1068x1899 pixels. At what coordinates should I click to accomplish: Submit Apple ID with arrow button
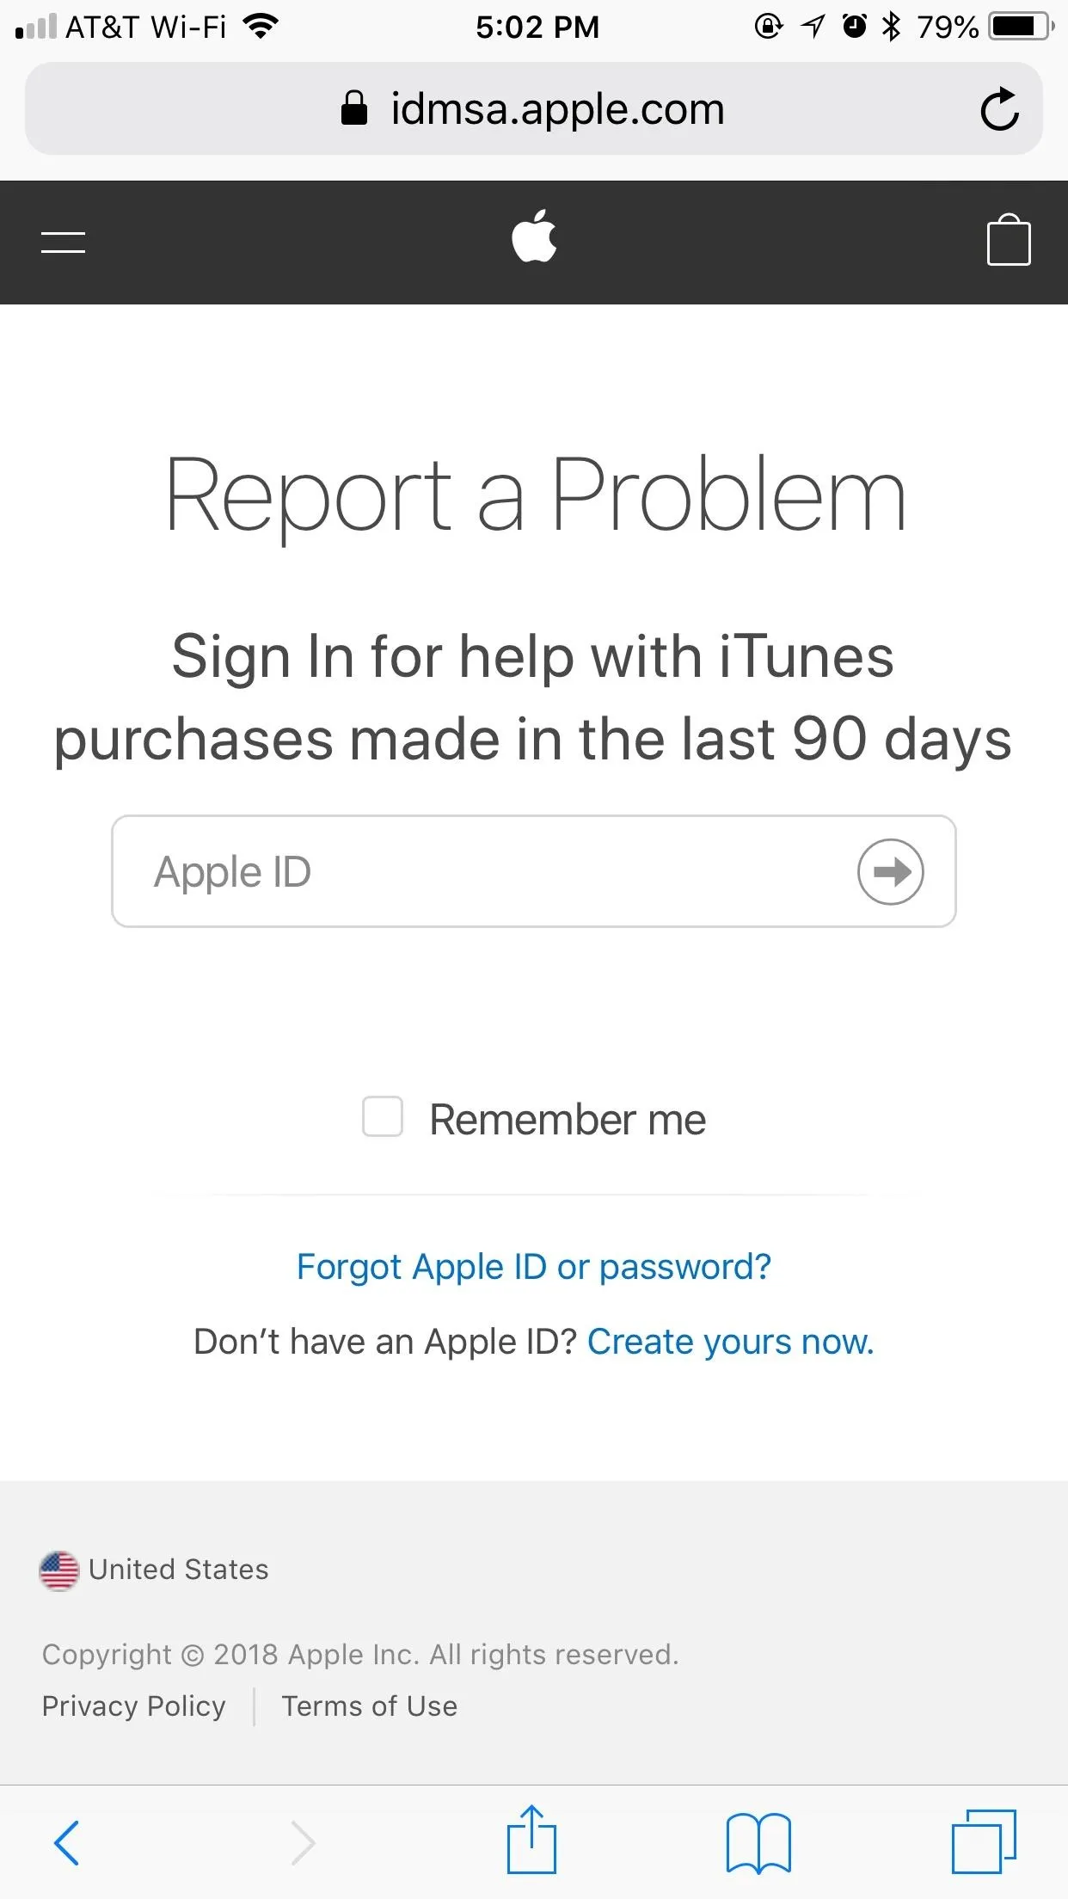pyautogui.click(x=890, y=871)
